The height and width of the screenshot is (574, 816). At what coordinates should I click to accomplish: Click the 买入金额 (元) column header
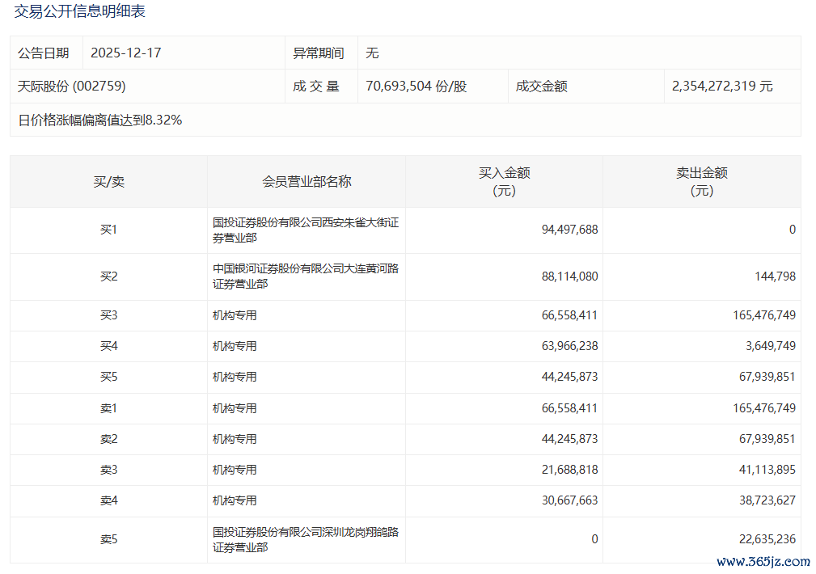click(x=504, y=182)
